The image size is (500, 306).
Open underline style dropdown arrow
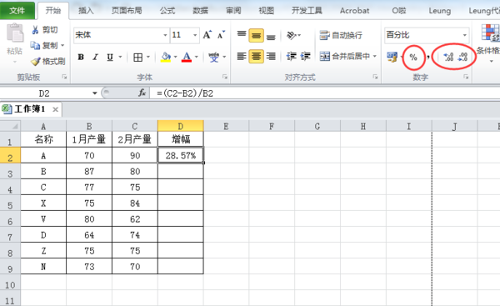click(x=120, y=58)
